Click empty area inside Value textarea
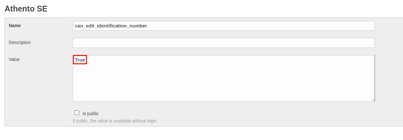Viewport: 403px width, 140px height. 223,80
